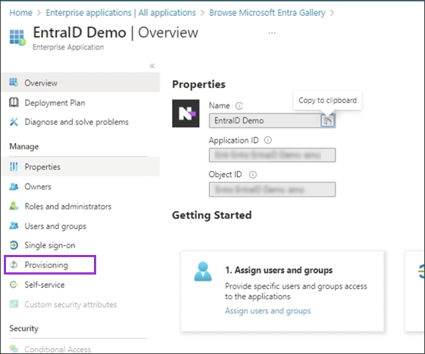Collapse the sidebar with the double chevron
Image resolution: width=425 pixels, height=354 pixels.
pos(152,66)
